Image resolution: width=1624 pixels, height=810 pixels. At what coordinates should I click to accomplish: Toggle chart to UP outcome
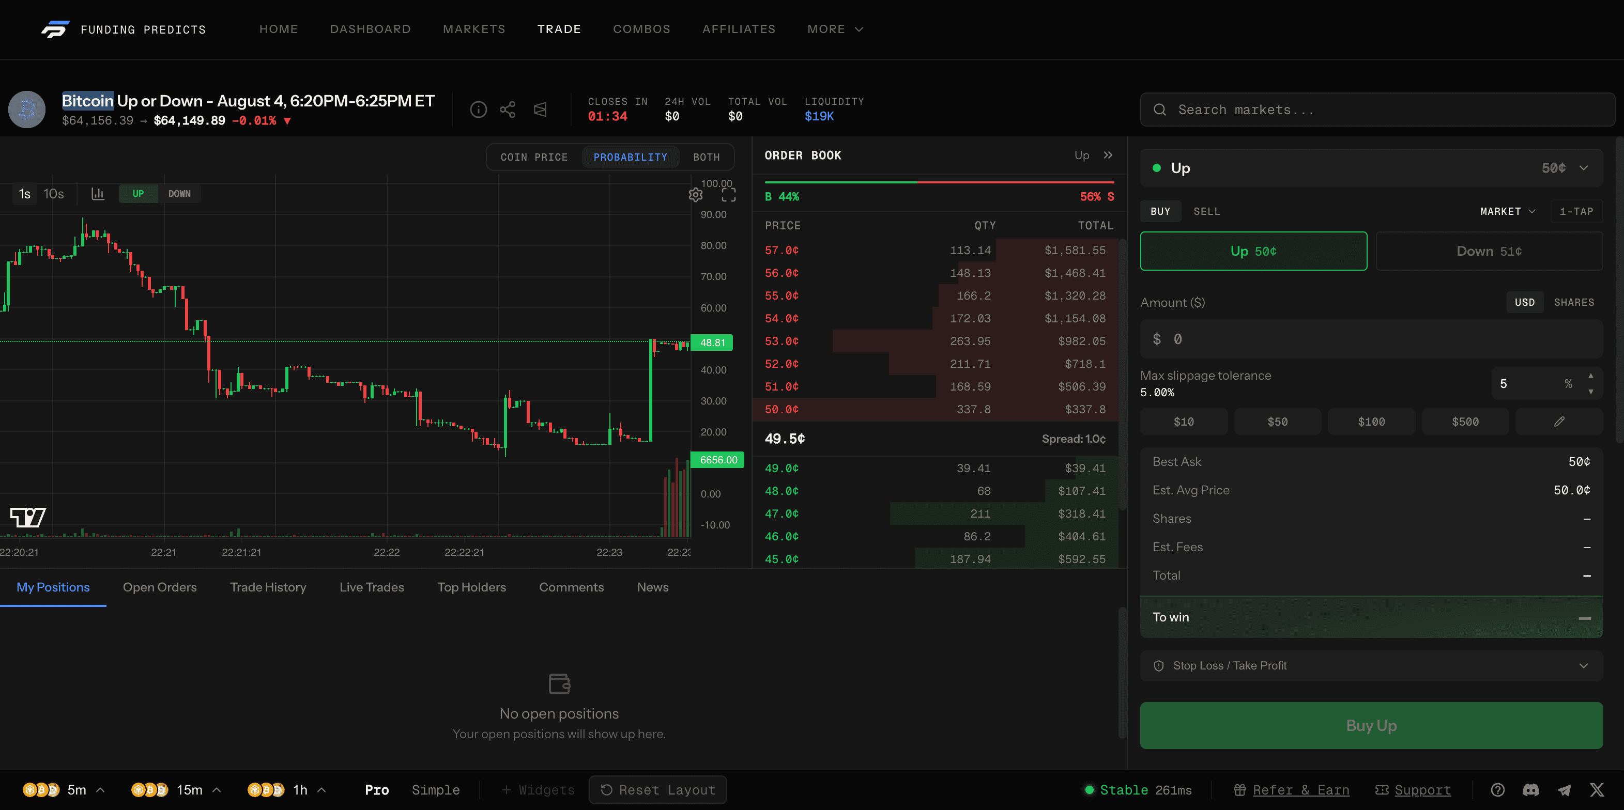point(138,194)
